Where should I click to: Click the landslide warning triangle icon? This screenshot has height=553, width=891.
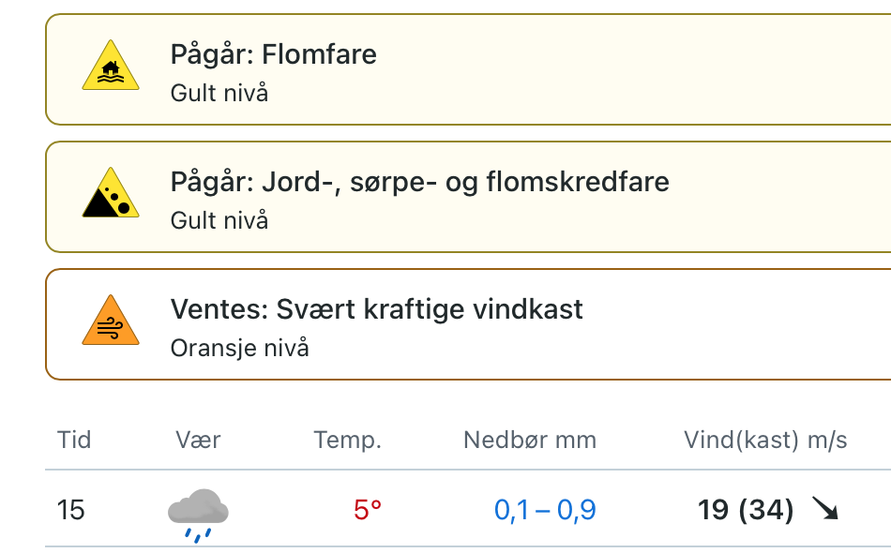coord(111,195)
